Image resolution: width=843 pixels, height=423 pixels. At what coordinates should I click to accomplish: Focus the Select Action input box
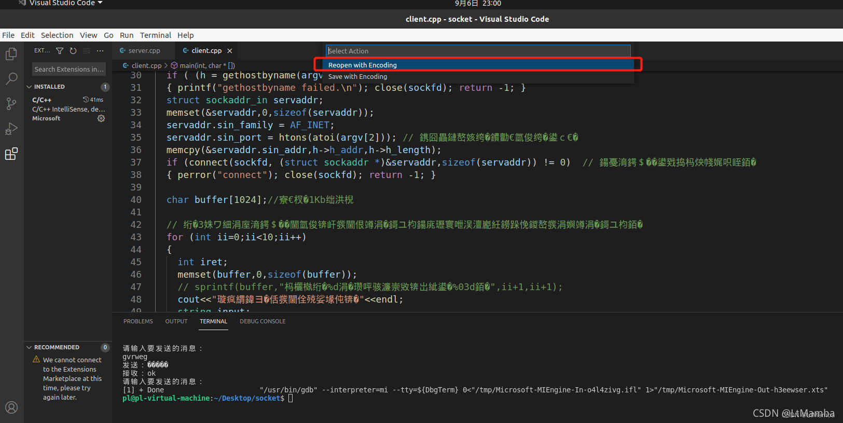[478, 51]
